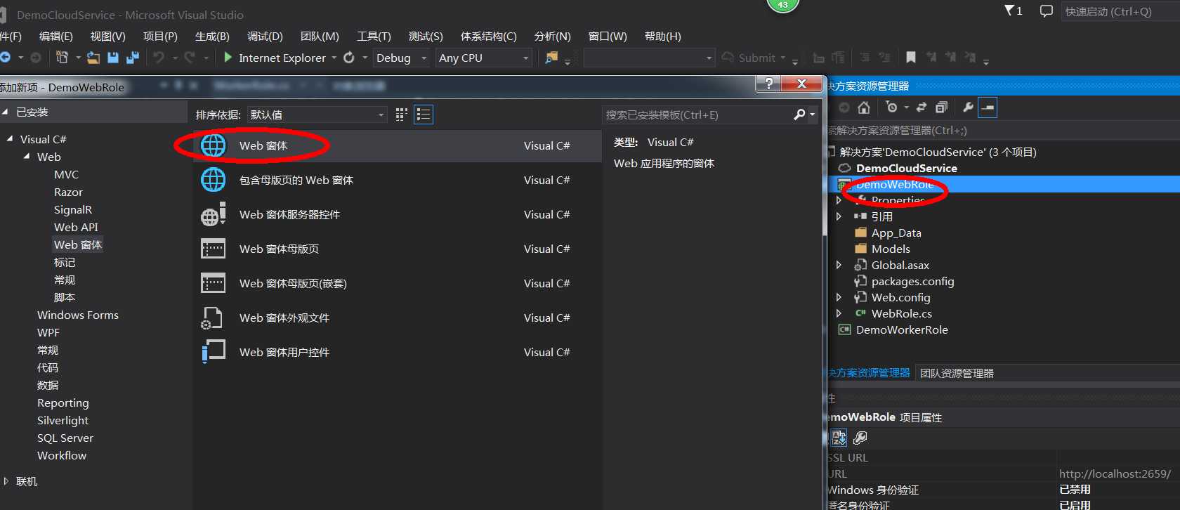Collapse the Web node under Visual C#
Image resolution: width=1180 pixels, height=510 pixels.
click(27, 157)
